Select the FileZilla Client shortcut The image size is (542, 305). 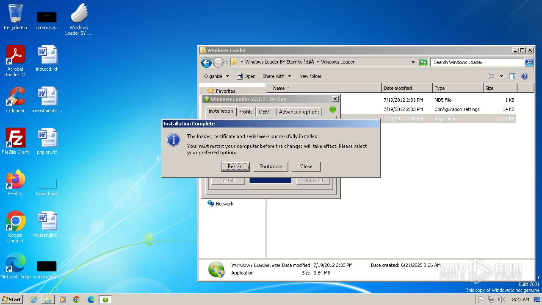[15, 141]
